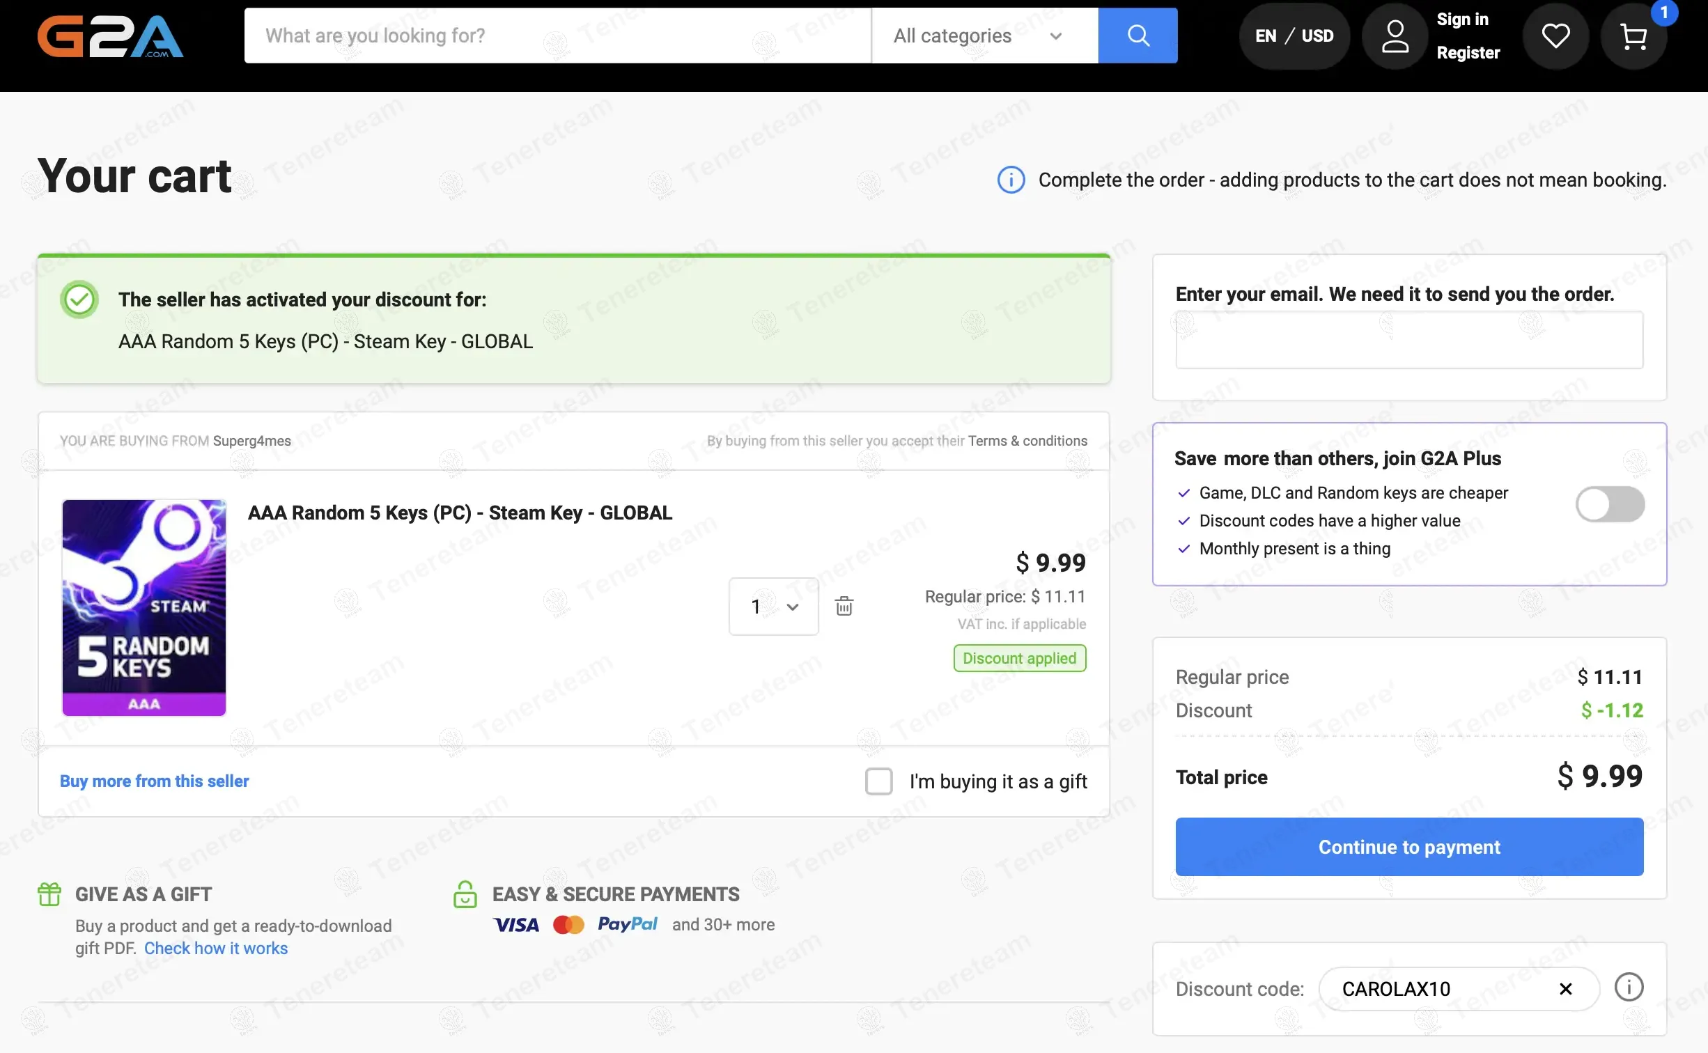Open the user account icon
Screen dimensions: 1708x1053
click(1395, 36)
